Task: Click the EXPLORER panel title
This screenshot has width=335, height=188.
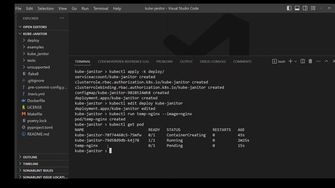Action: 30,18
